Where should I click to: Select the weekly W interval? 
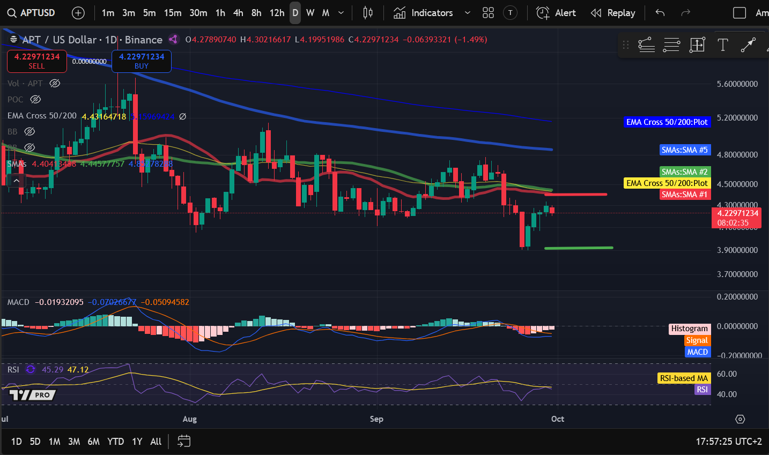[310, 13]
